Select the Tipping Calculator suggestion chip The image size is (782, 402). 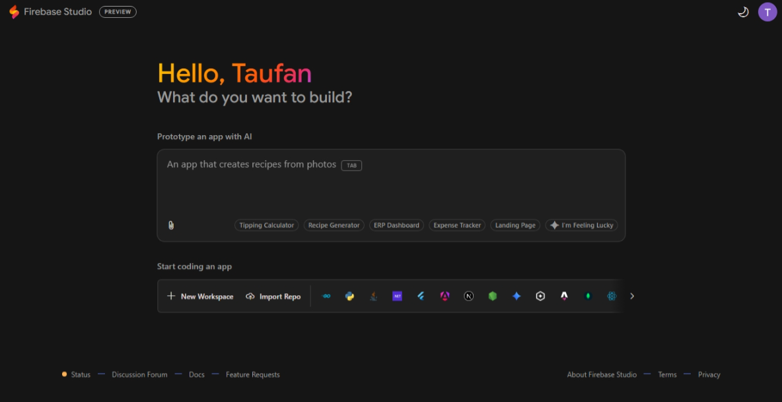[267, 225]
